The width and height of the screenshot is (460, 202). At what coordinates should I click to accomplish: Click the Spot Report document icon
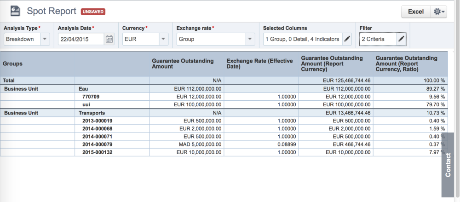(x=15, y=11)
